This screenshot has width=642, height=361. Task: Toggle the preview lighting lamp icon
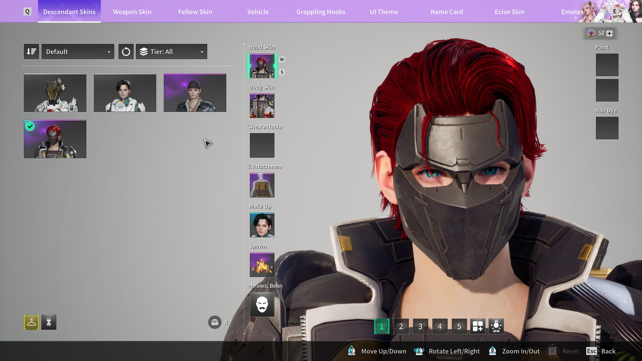pyautogui.click(x=496, y=326)
